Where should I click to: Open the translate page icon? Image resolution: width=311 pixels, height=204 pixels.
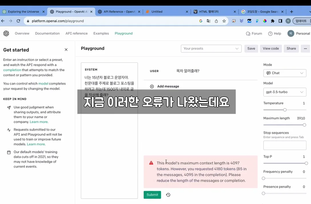[208, 21]
